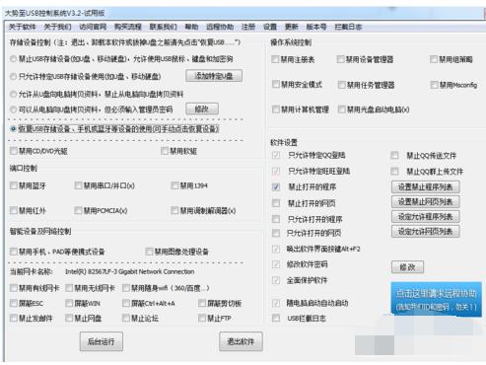Viewport: 486px width, 365px height.
Task: Click 设定允许程序列表 button
Action: (426, 217)
